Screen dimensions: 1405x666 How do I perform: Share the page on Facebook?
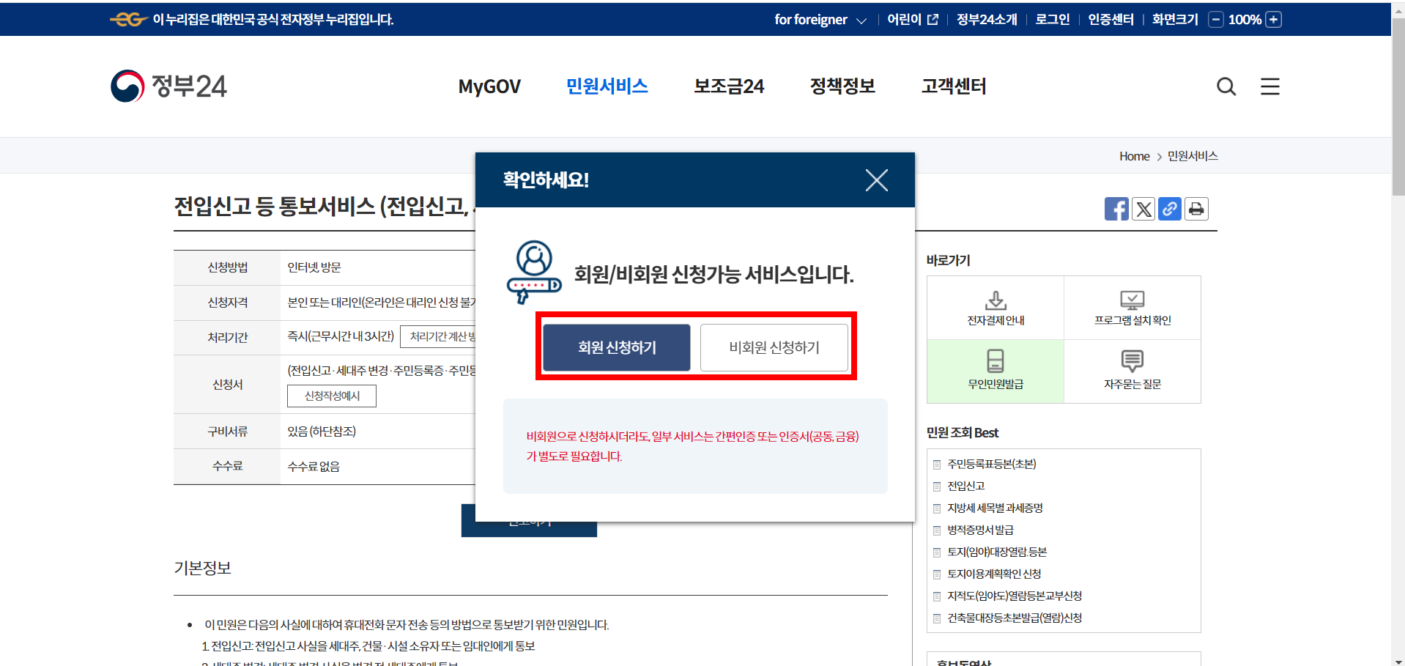pos(1116,209)
